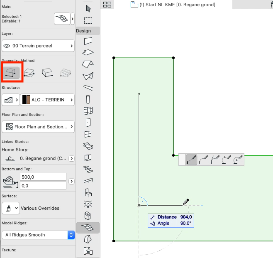This screenshot has width=273, height=258.
Task: Select the Marquee tool
Action: pyautogui.click(x=88, y=20)
